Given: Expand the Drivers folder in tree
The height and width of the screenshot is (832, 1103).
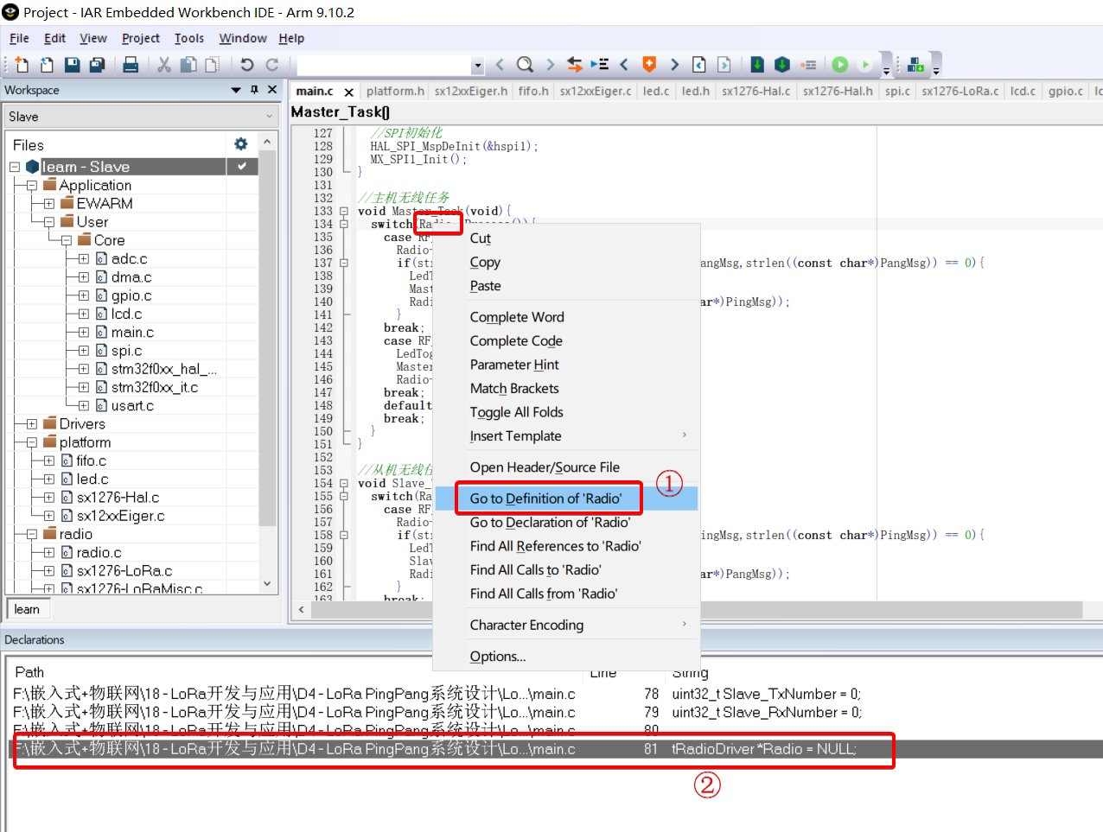Looking at the screenshot, I should pos(32,424).
